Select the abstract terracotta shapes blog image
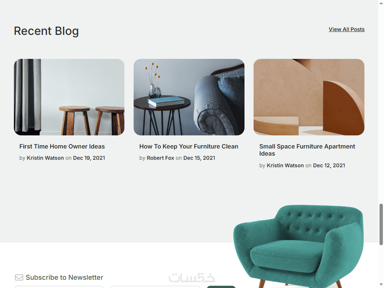 click(x=309, y=97)
